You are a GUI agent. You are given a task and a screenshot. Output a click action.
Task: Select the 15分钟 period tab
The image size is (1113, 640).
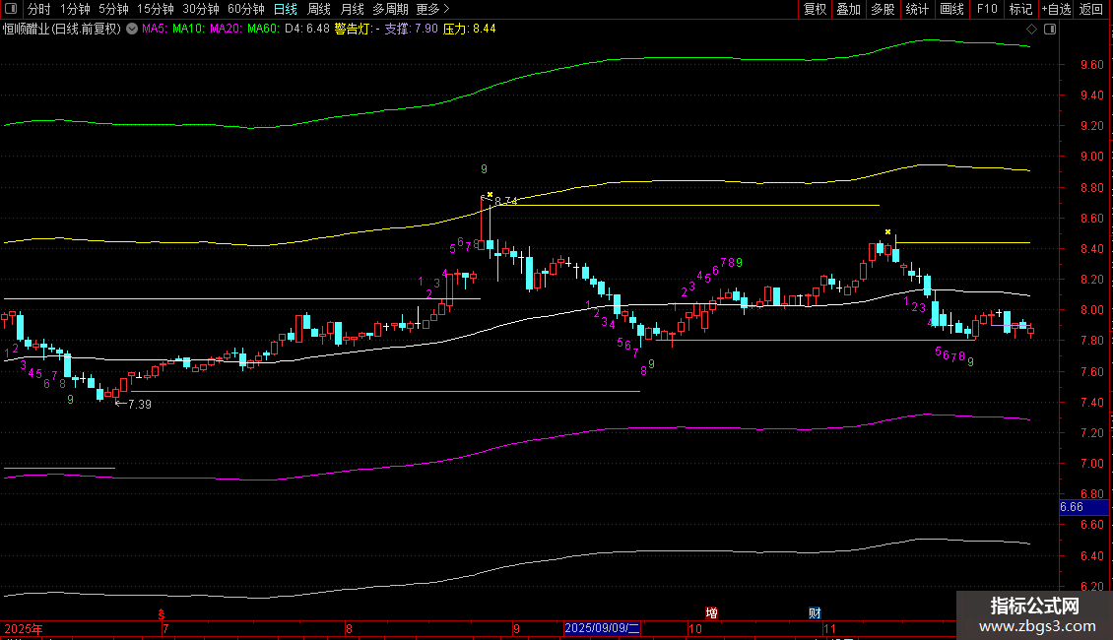click(x=156, y=9)
